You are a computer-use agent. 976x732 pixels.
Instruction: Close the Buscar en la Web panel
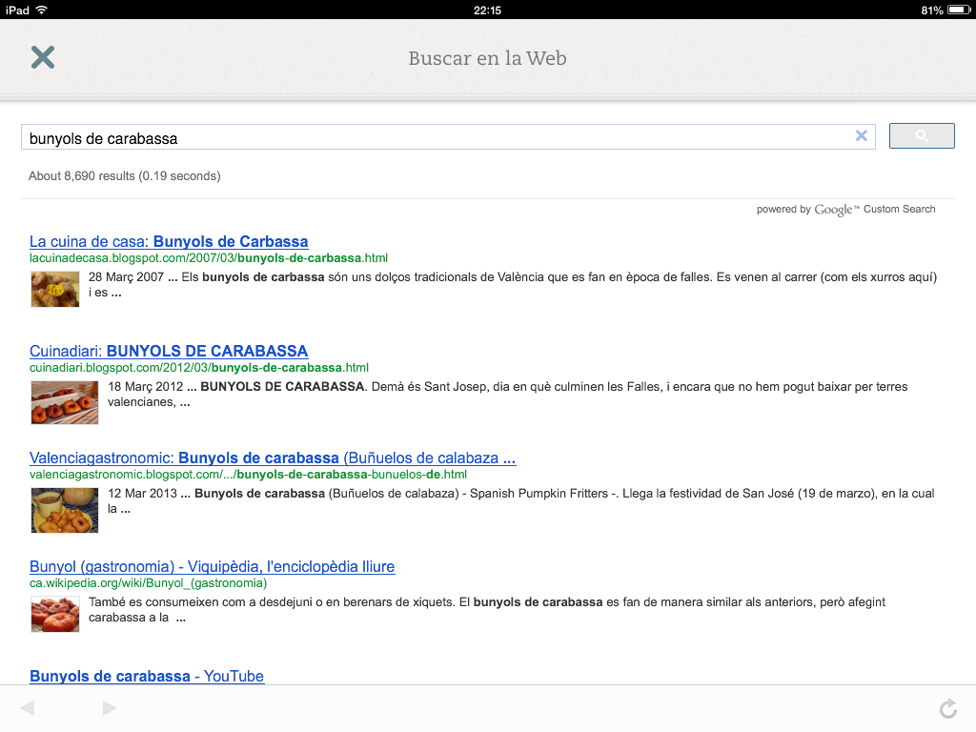43,57
